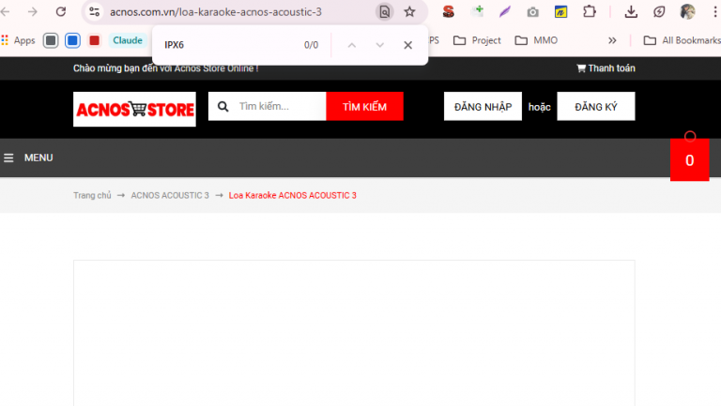This screenshot has width=721, height=406.
Task: Open the All Bookmarks folder
Action: [x=682, y=40]
